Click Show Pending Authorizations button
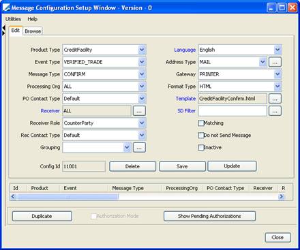This screenshot has height=250, width=300. [x=209, y=216]
